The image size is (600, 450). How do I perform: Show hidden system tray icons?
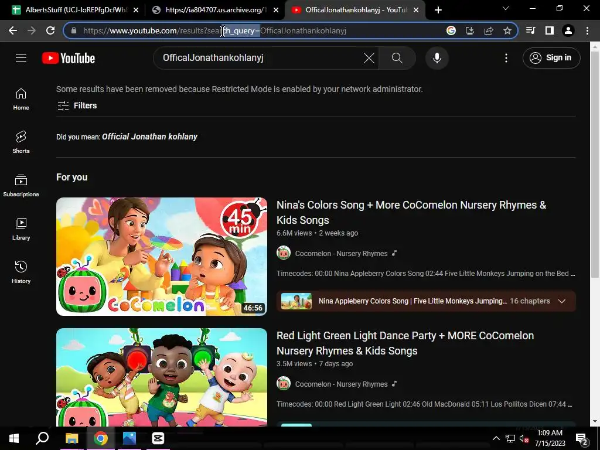(496, 438)
